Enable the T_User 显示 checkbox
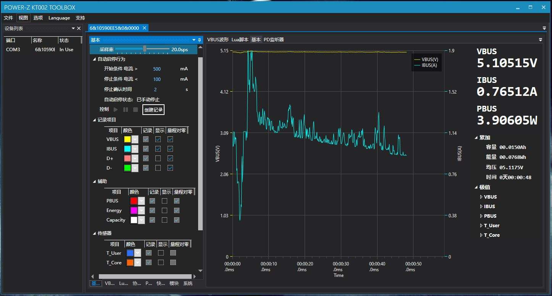 [161, 253]
